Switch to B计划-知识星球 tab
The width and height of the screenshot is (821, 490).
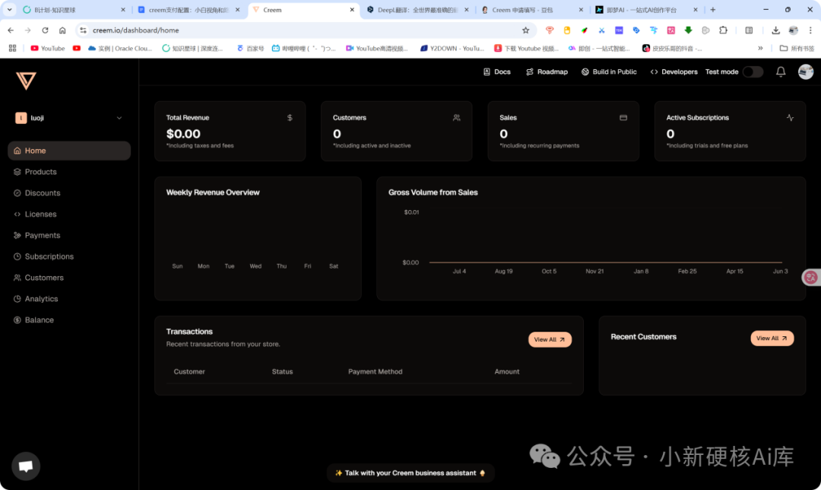74,10
